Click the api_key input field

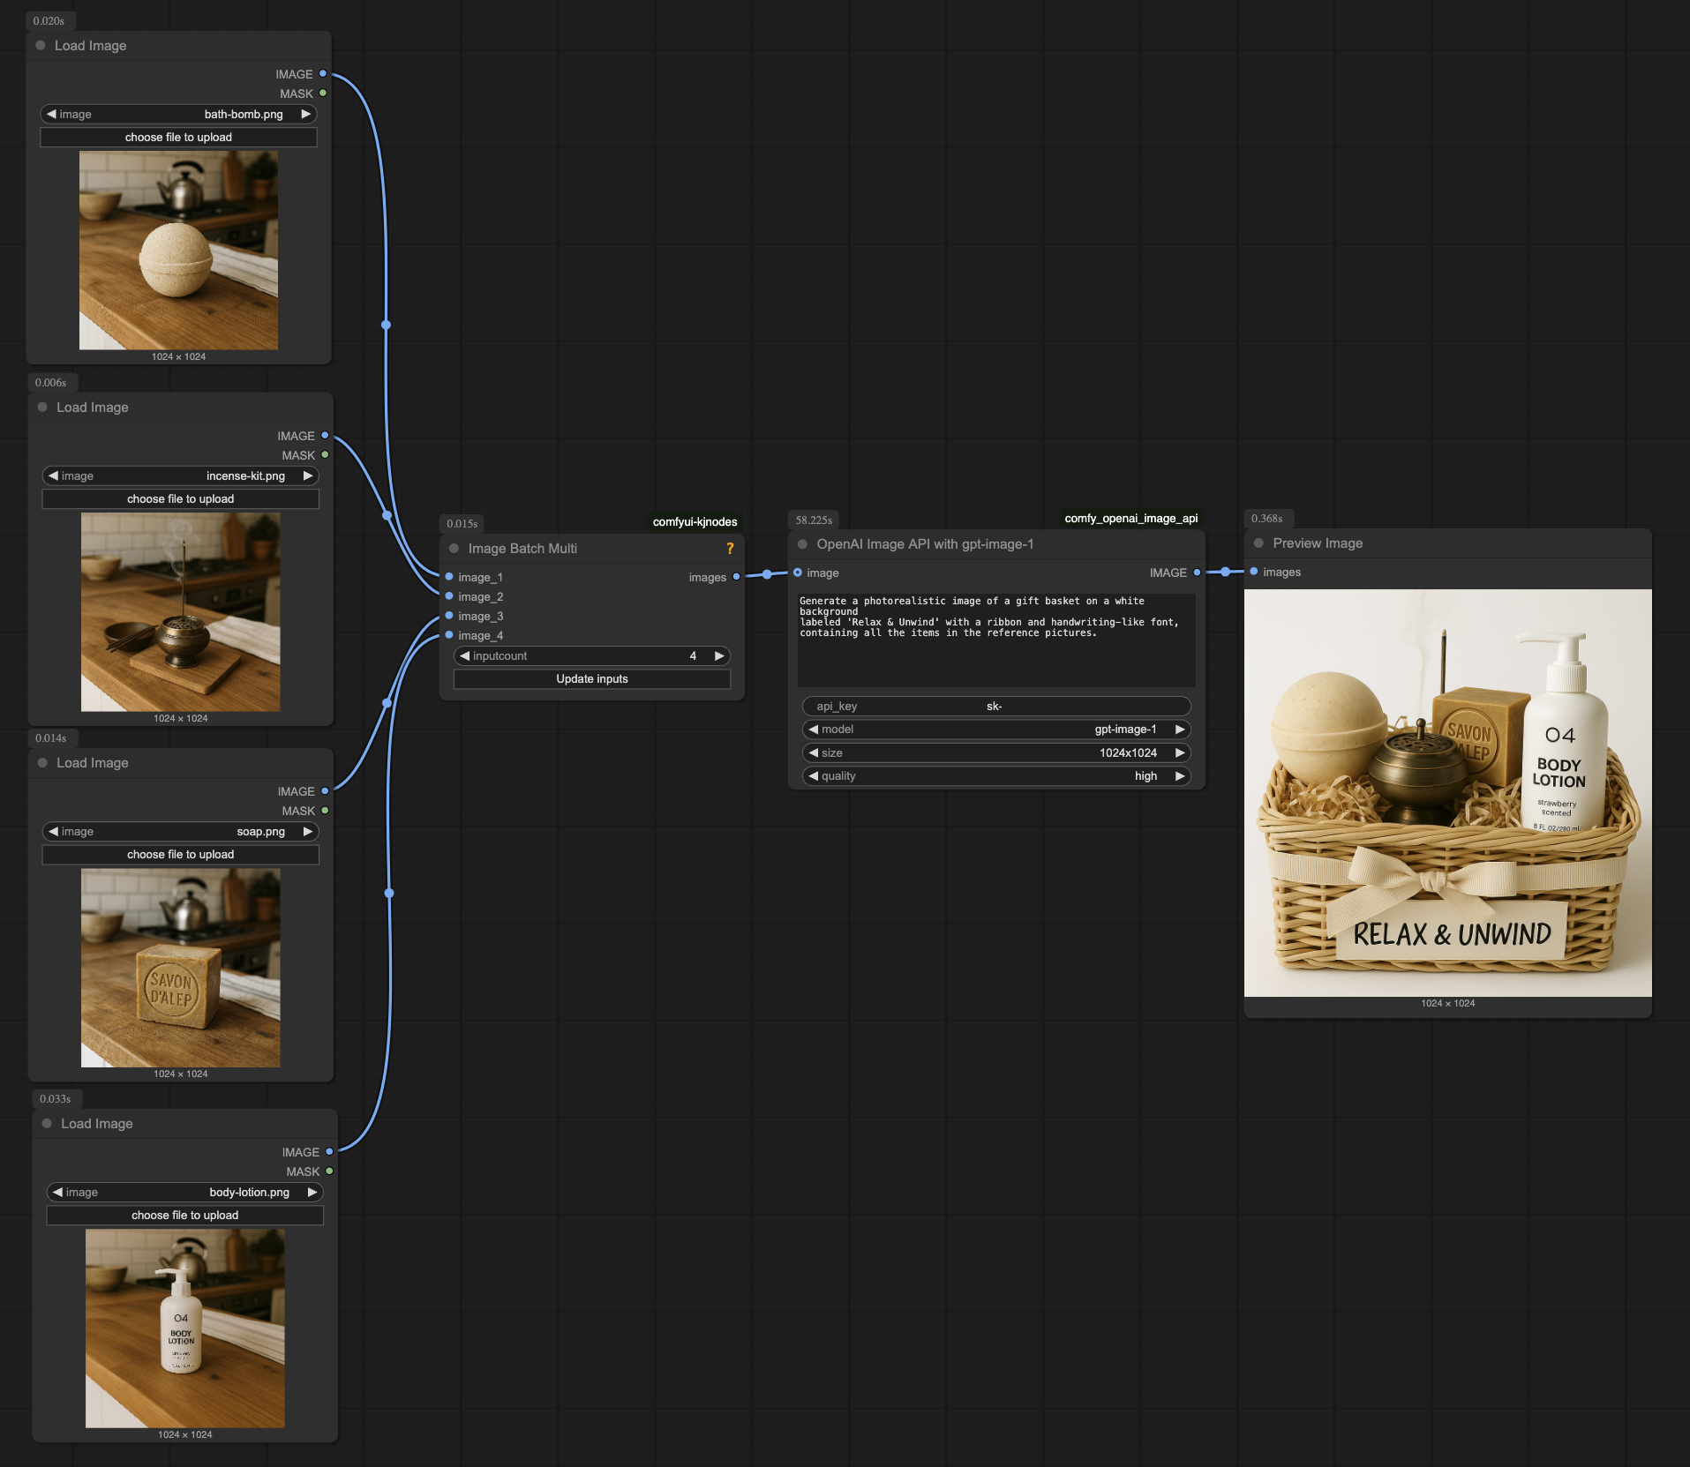tap(996, 706)
